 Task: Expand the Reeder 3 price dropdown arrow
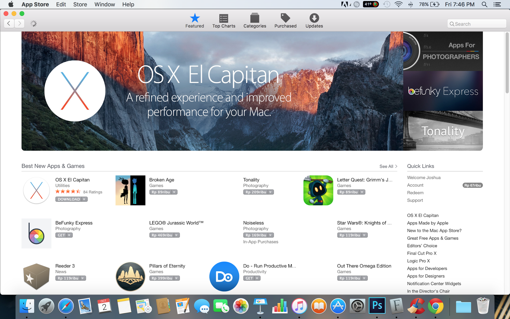point(83,278)
